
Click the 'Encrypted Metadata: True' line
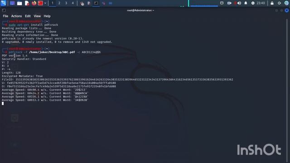pyautogui.click(x=22, y=76)
